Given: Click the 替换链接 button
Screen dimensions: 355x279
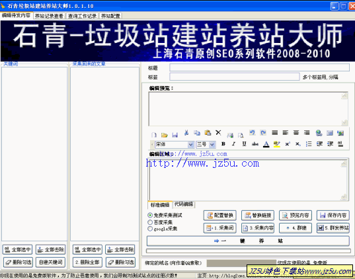Looking at the screenshot, I should (x=258, y=215).
